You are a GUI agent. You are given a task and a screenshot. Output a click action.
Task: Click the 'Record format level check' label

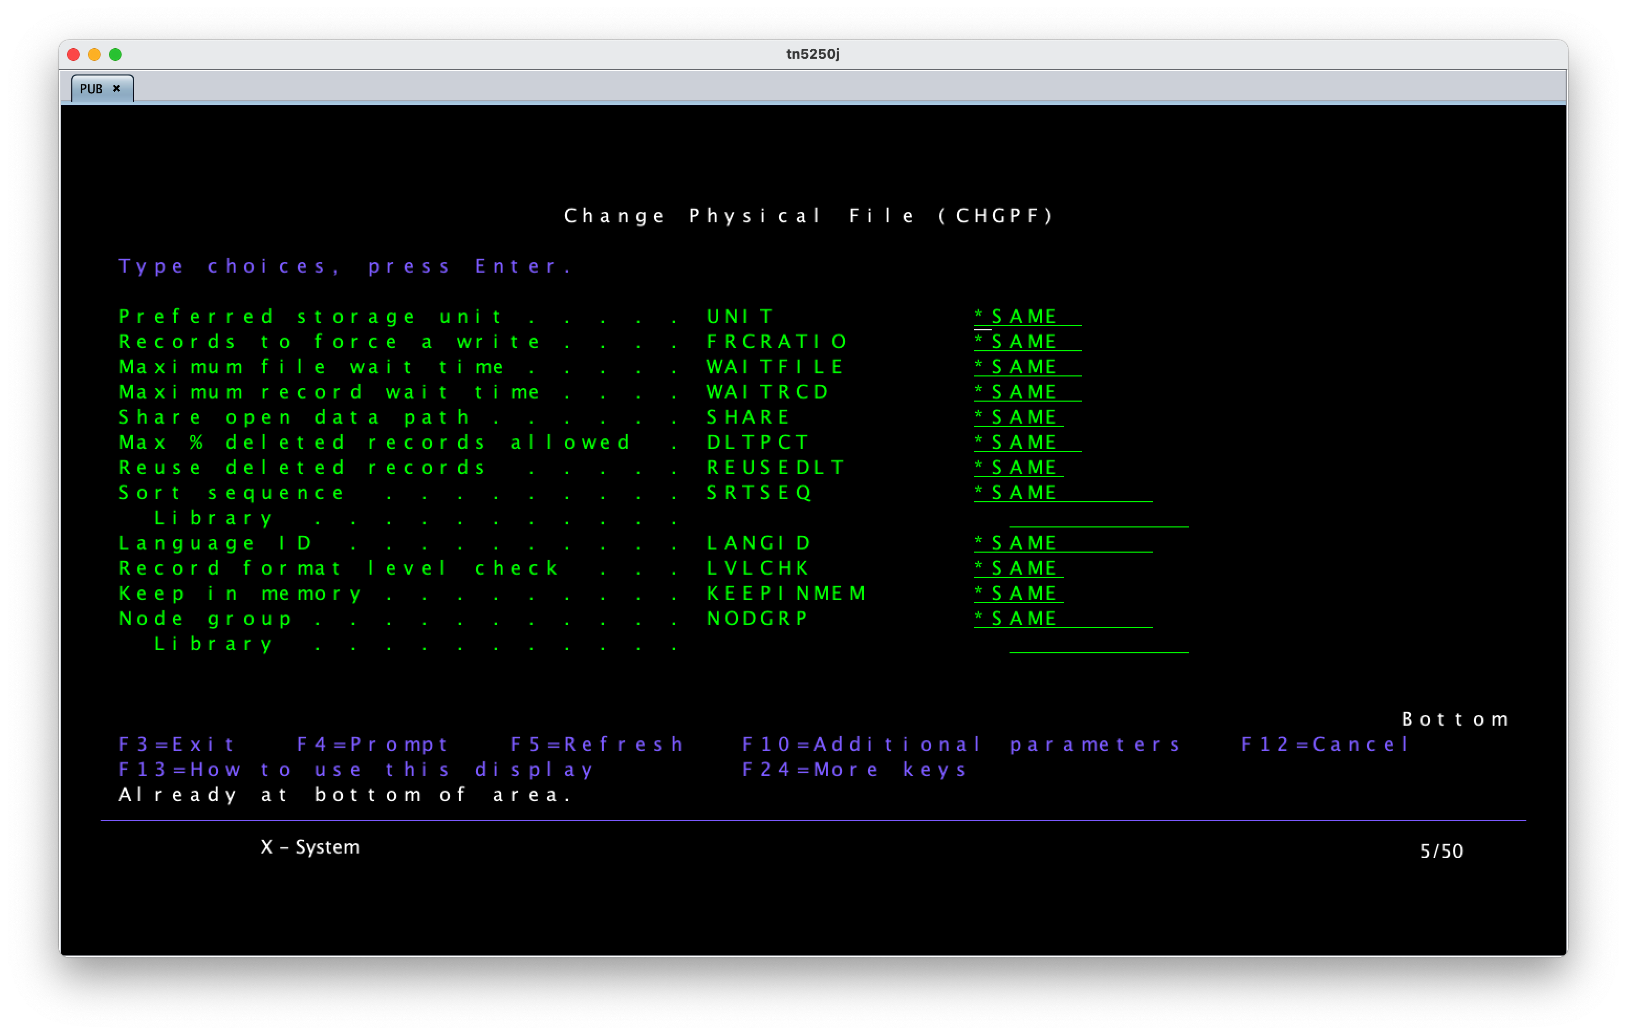click(339, 568)
